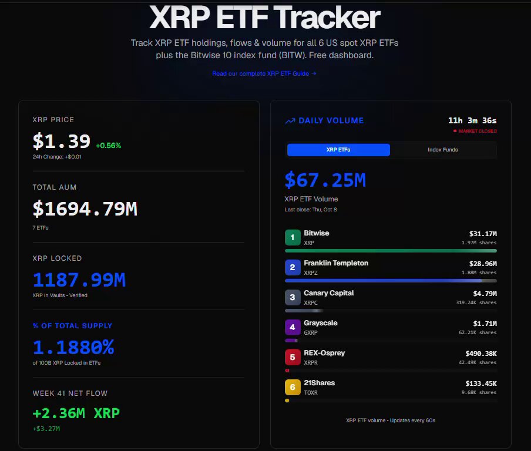Click the Bitwise fund name
The height and width of the screenshot is (451, 531).
click(x=316, y=233)
